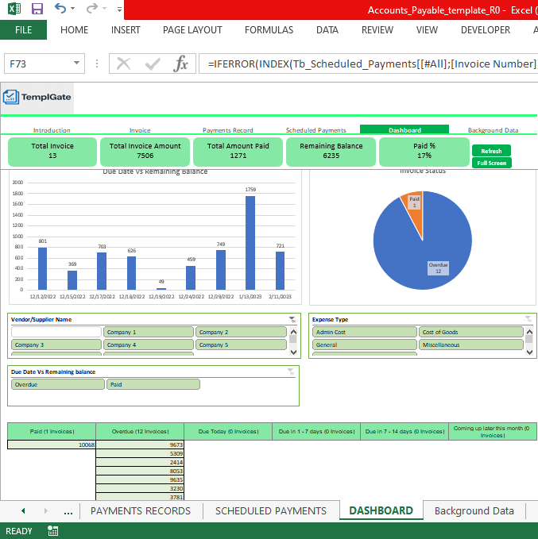Viewport: 538px width, 539px height.
Task: Toggle the Company 3 slicer item
Action: point(56,345)
